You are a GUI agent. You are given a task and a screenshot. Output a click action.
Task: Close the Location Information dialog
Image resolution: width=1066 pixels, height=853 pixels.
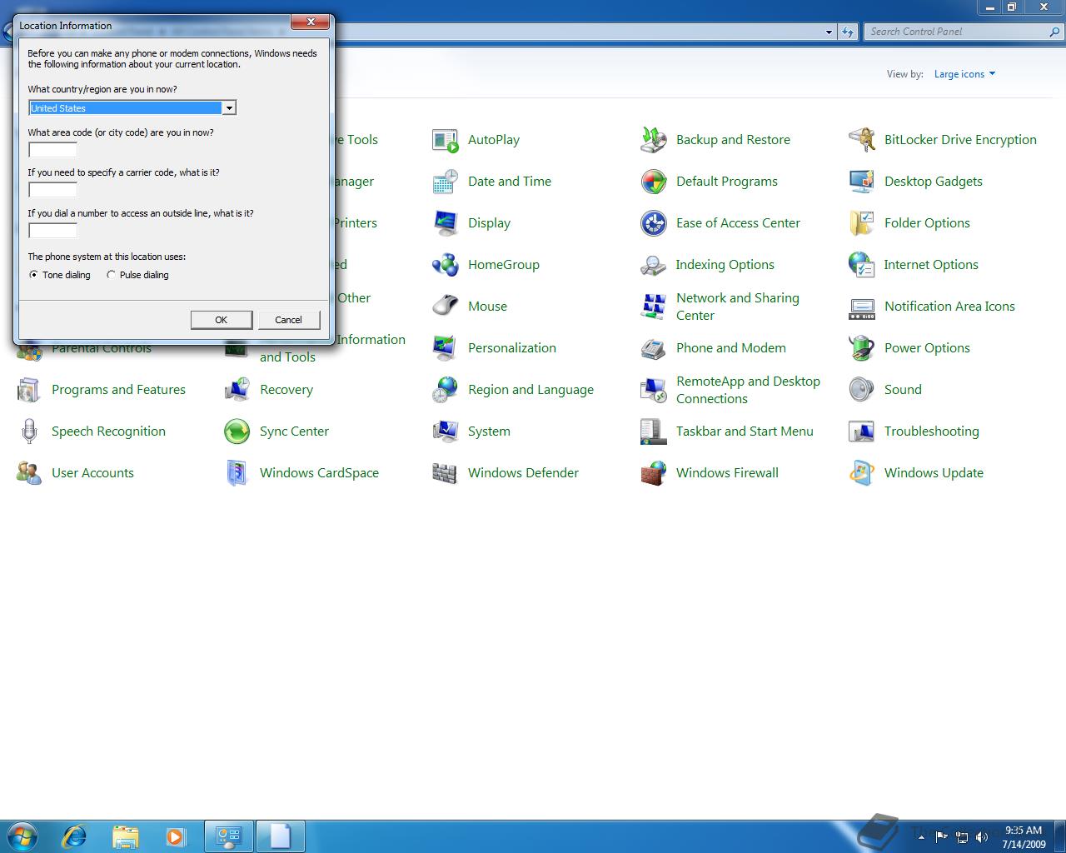tap(311, 22)
